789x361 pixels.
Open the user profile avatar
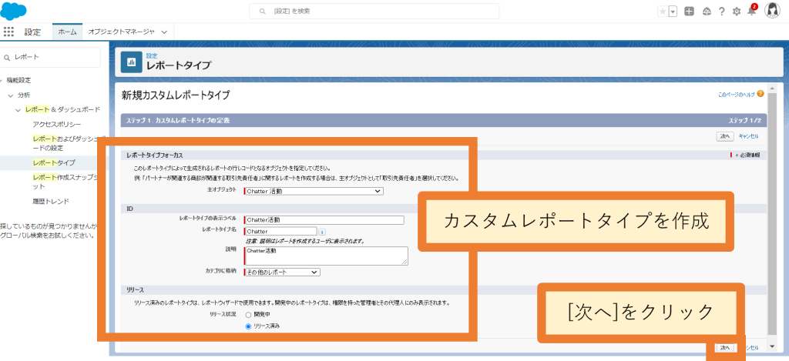[772, 11]
